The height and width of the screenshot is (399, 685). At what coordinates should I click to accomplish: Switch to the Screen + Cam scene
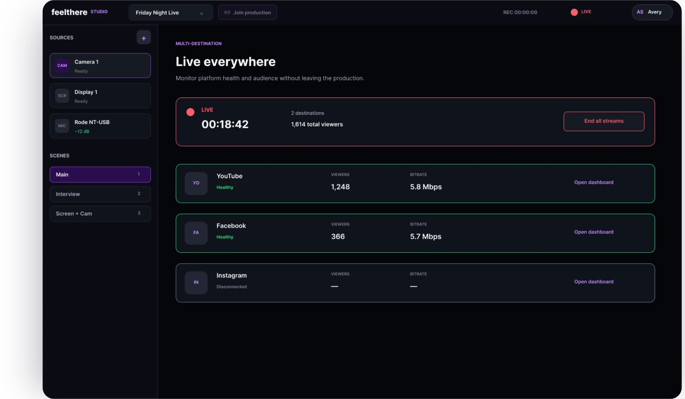(100, 214)
